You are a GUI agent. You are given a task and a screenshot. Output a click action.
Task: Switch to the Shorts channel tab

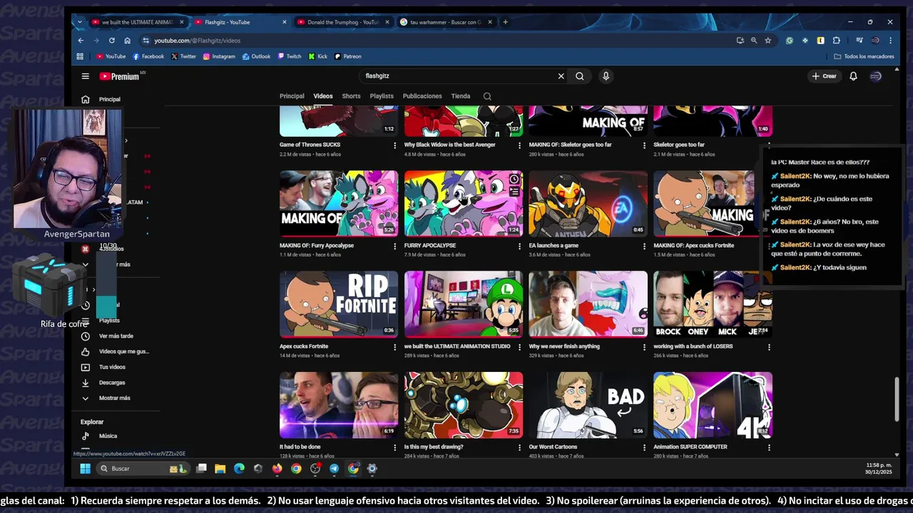point(351,96)
